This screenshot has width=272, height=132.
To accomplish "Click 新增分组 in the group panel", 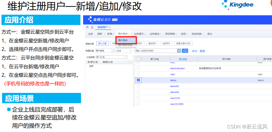I will pos(93,62).
